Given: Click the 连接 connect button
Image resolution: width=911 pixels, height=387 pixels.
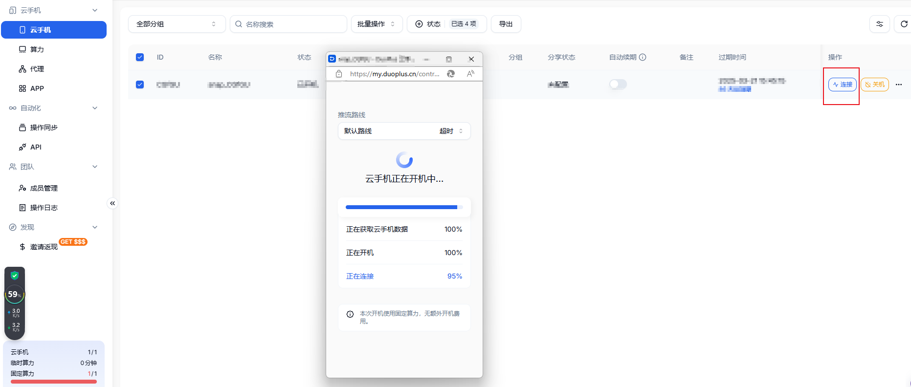Looking at the screenshot, I should click(843, 85).
